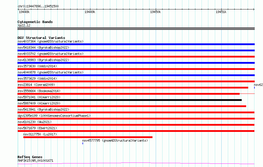
Task: Click the Cytogenetic Bands track title
Action: [x=35, y=22]
